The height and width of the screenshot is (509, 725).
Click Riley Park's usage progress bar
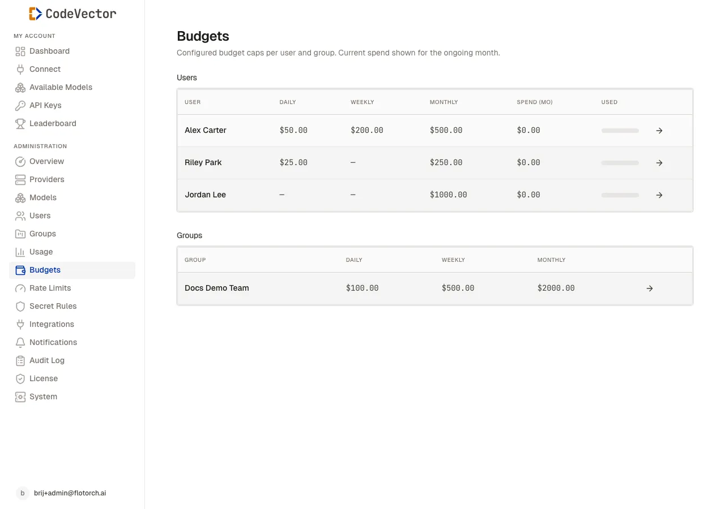point(620,163)
